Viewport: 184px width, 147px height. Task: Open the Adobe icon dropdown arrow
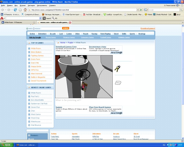click(x=4, y=18)
